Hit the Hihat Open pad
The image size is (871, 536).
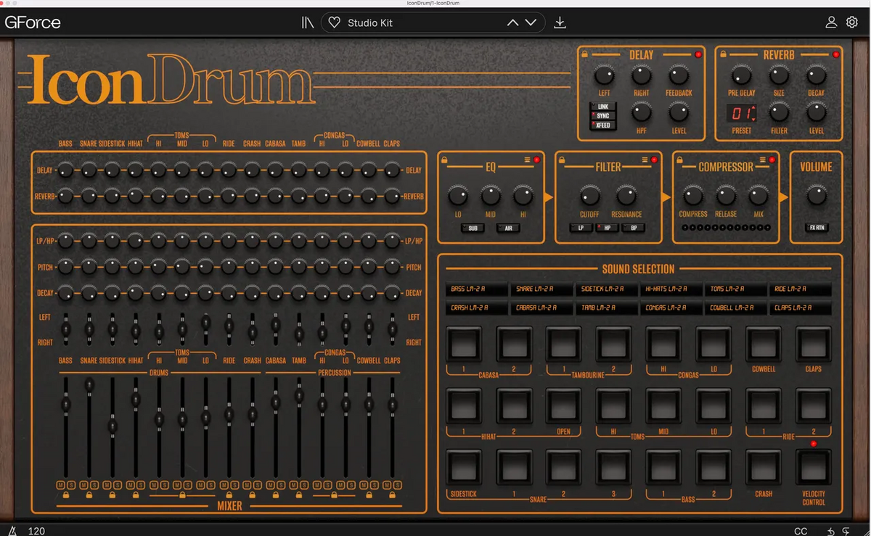(x=563, y=406)
